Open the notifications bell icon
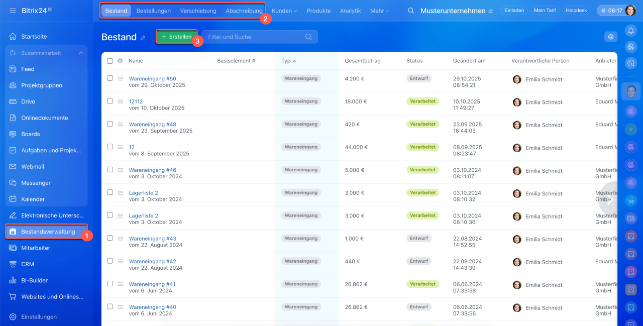 (631, 31)
